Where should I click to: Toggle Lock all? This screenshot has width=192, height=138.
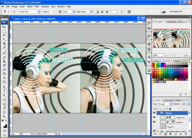coord(170,109)
